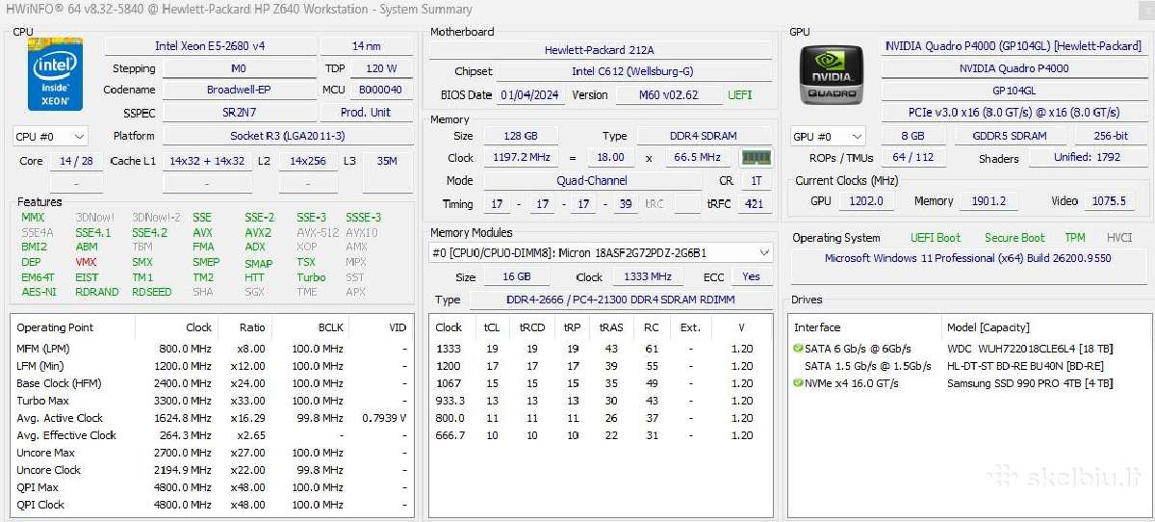The height and width of the screenshot is (522, 1155).
Task: Click the B000040 MCU value
Action: click(x=381, y=90)
